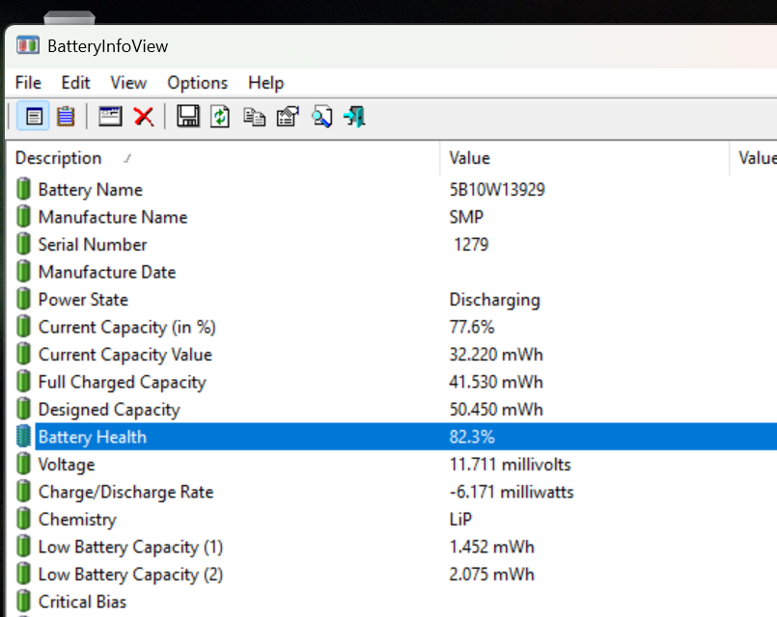Viewport: 777px width, 617px height.
Task: Click the -6.171 milliwatts value
Action: point(512,492)
